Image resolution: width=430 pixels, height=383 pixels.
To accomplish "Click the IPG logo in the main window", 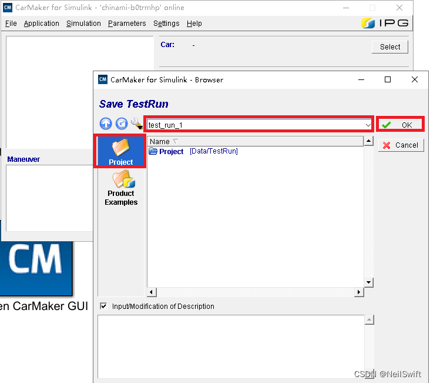I will [x=385, y=23].
